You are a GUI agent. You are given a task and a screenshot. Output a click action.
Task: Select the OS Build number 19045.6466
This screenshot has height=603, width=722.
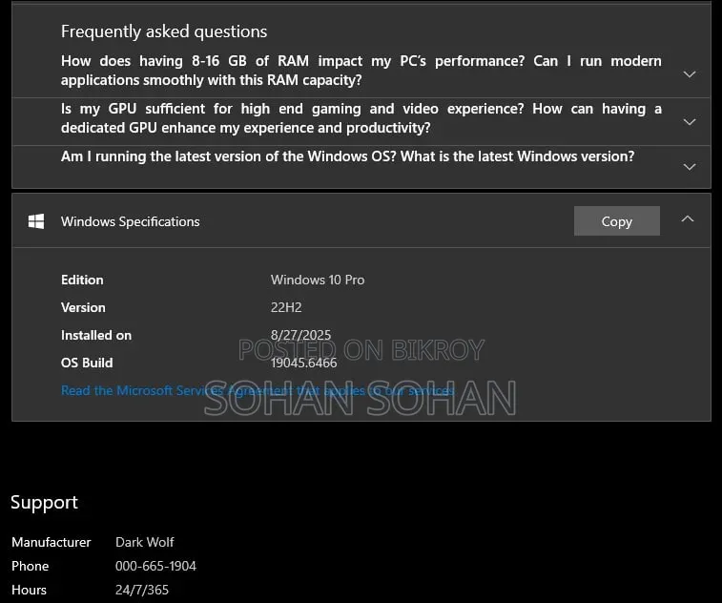[x=303, y=363]
